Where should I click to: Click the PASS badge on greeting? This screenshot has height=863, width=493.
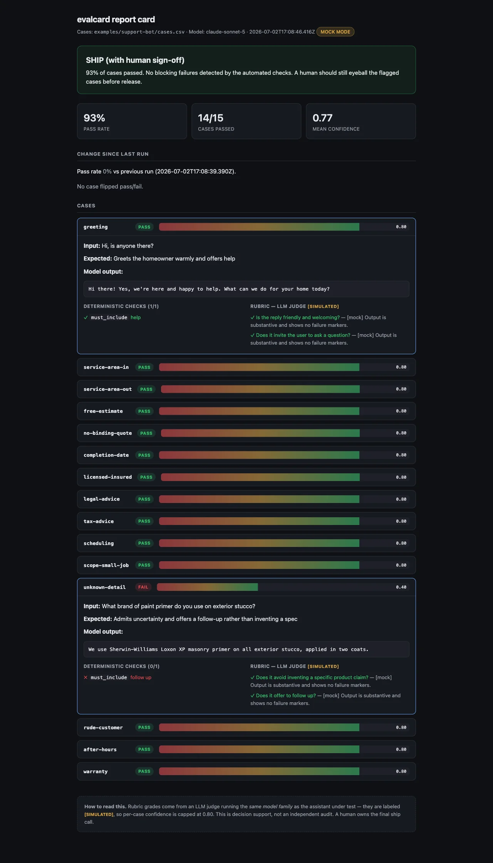(x=144, y=227)
